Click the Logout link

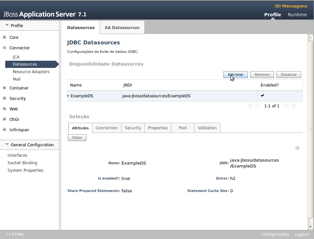[x=302, y=234]
